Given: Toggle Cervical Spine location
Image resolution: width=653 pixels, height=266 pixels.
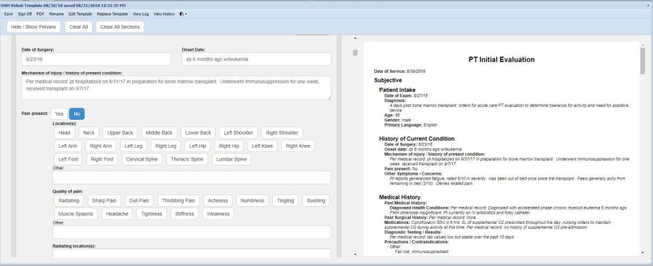Looking at the screenshot, I should [x=142, y=159].
